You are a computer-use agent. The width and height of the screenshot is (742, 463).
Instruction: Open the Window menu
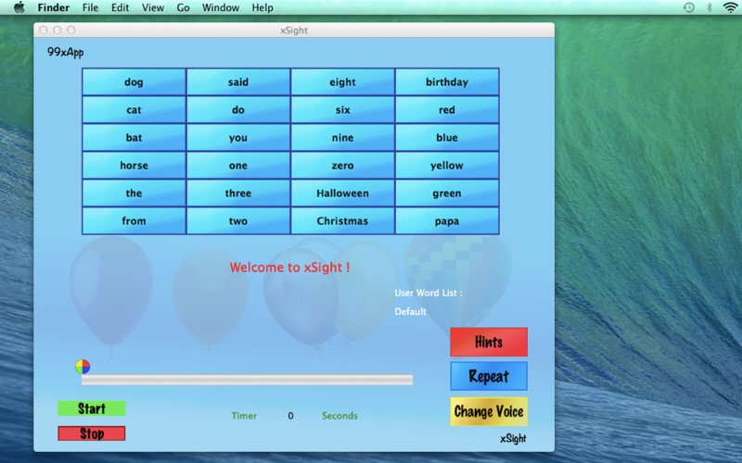pyautogui.click(x=221, y=7)
